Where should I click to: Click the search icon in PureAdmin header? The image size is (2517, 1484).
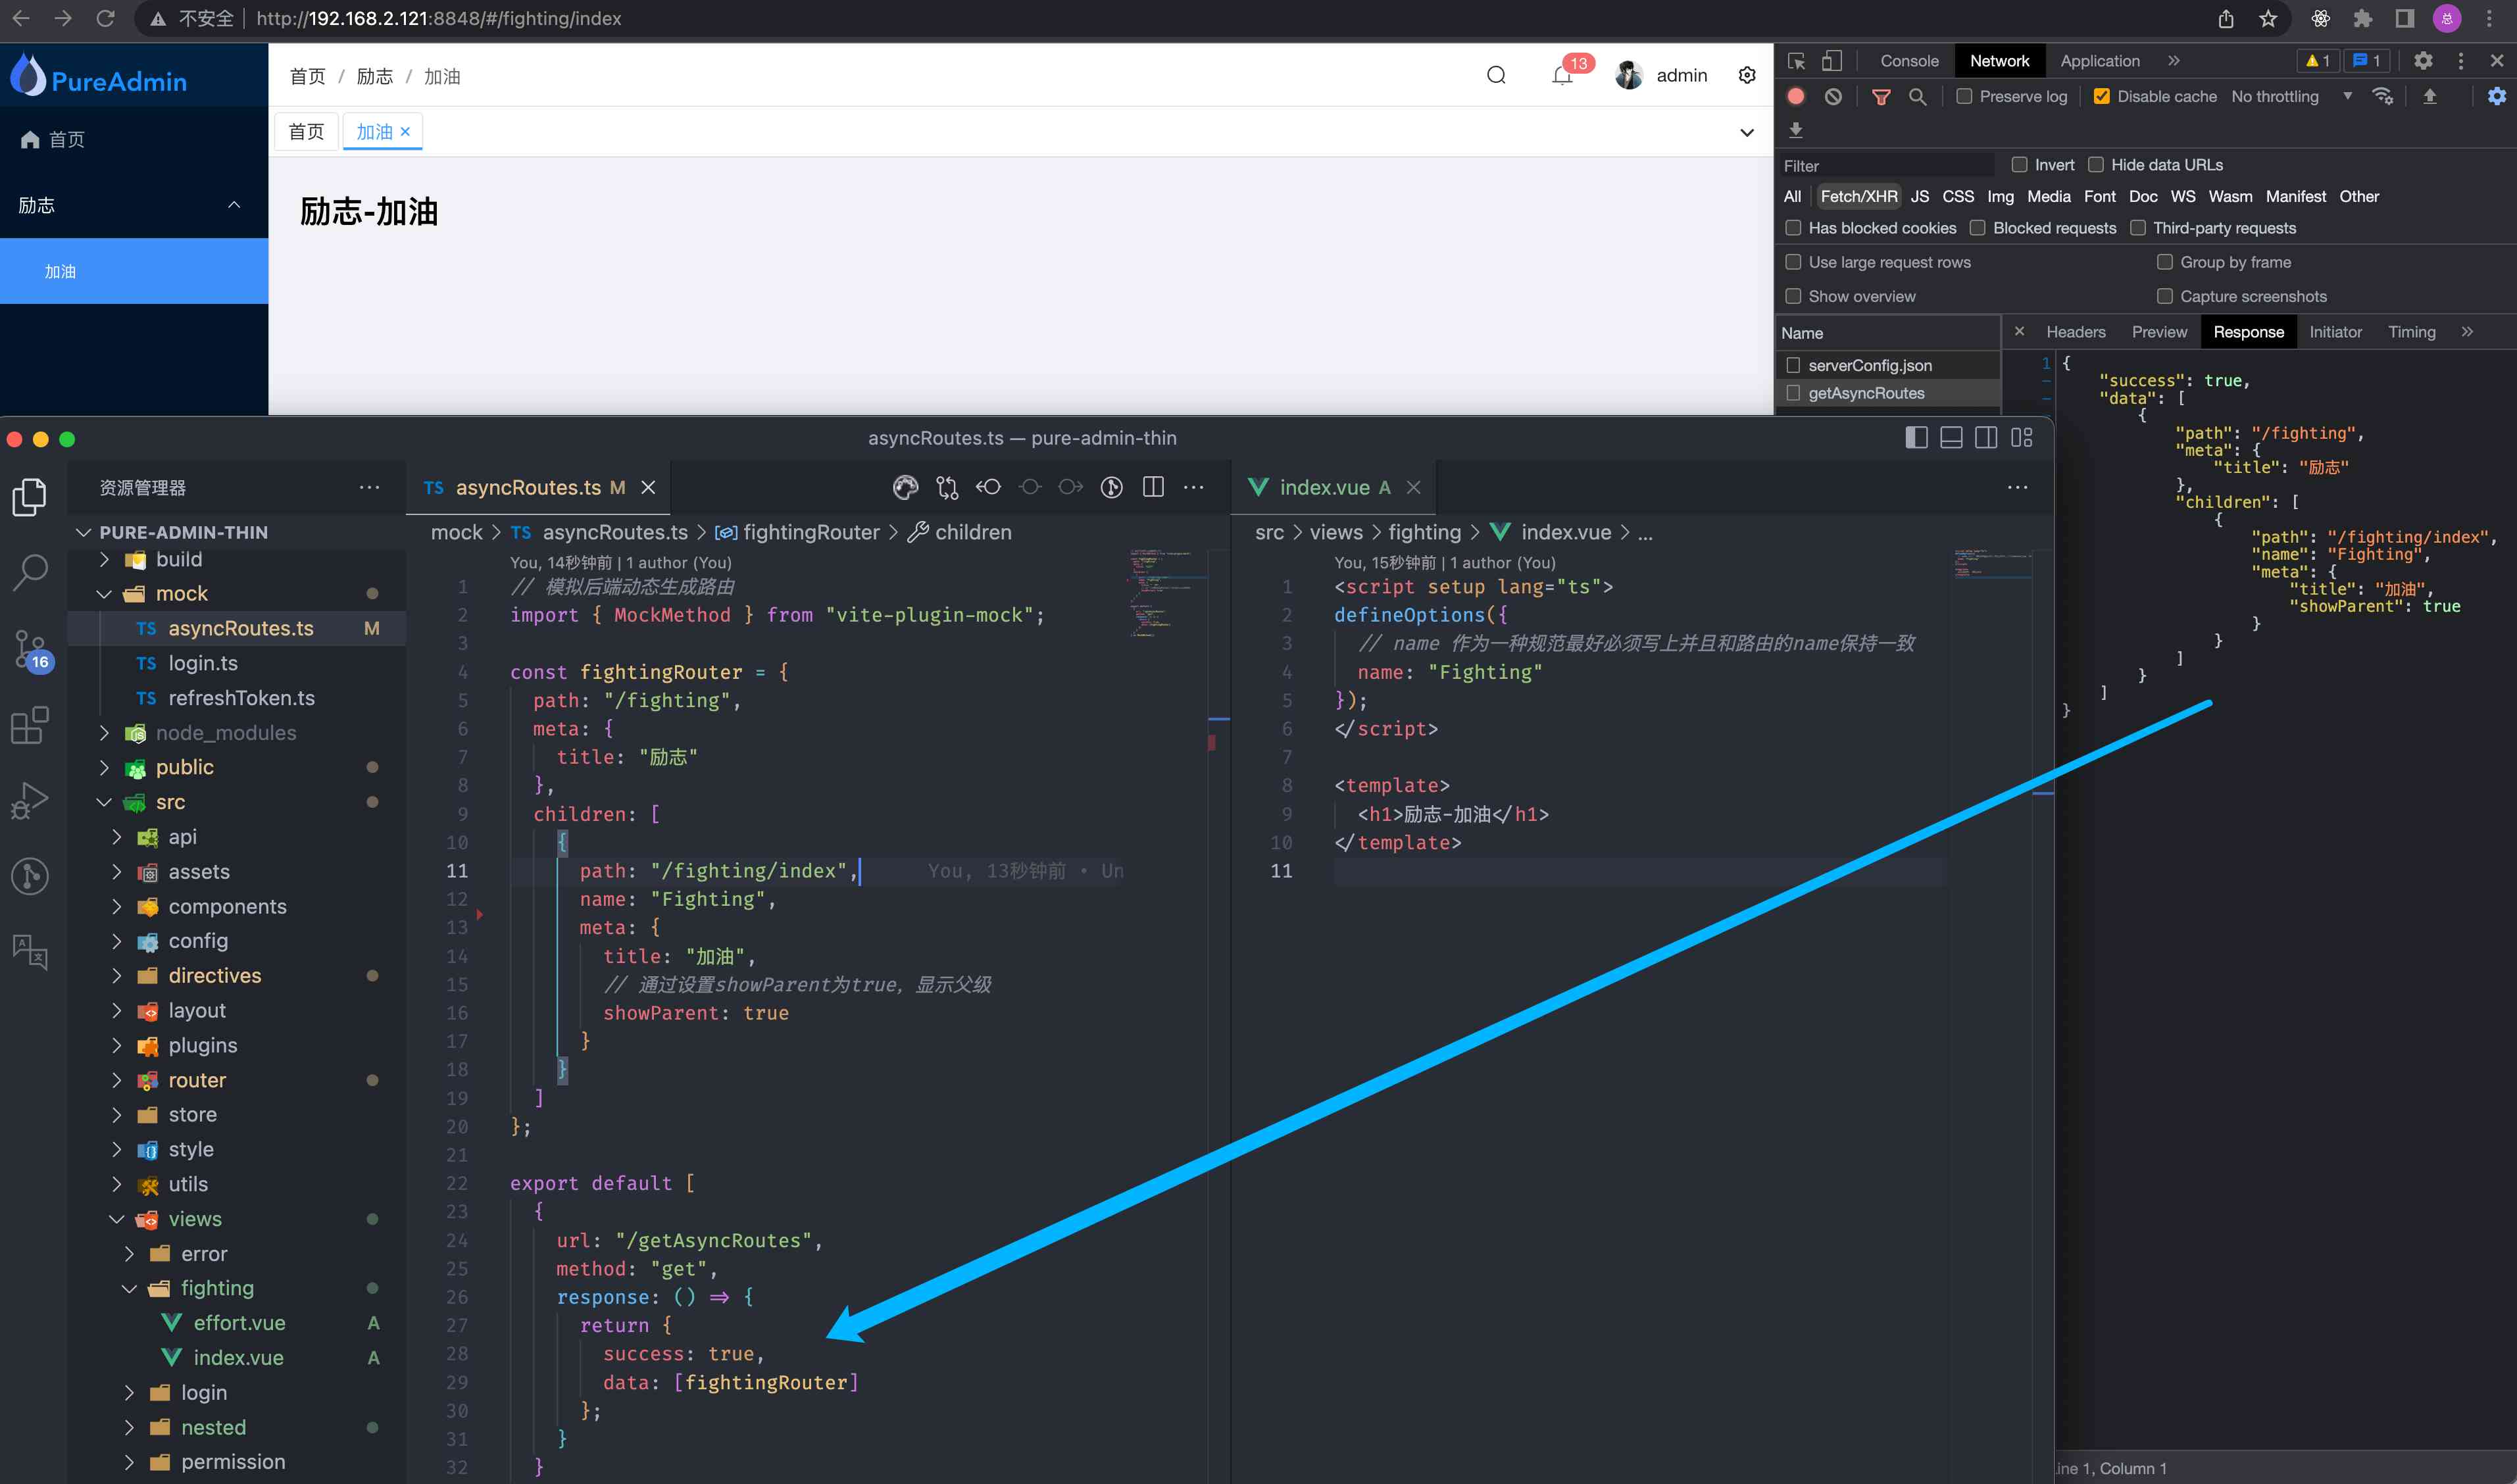[1498, 76]
